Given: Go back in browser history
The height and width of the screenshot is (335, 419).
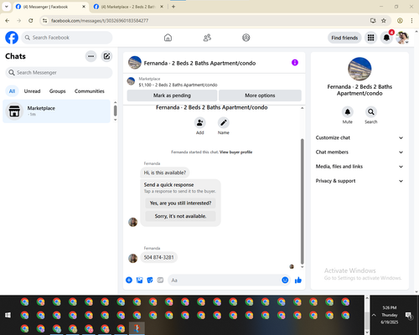Looking at the screenshot, I should point(8,21).
